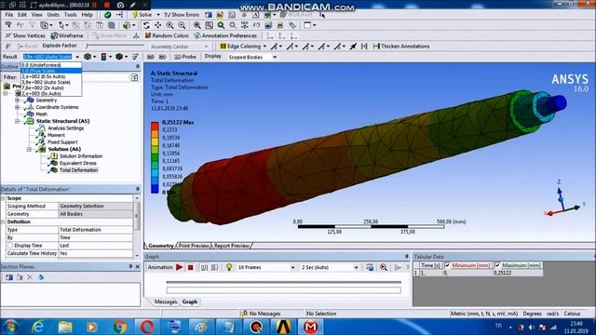
Task: Collapse the Solution (A6) tree node
Action: (29, 149)
